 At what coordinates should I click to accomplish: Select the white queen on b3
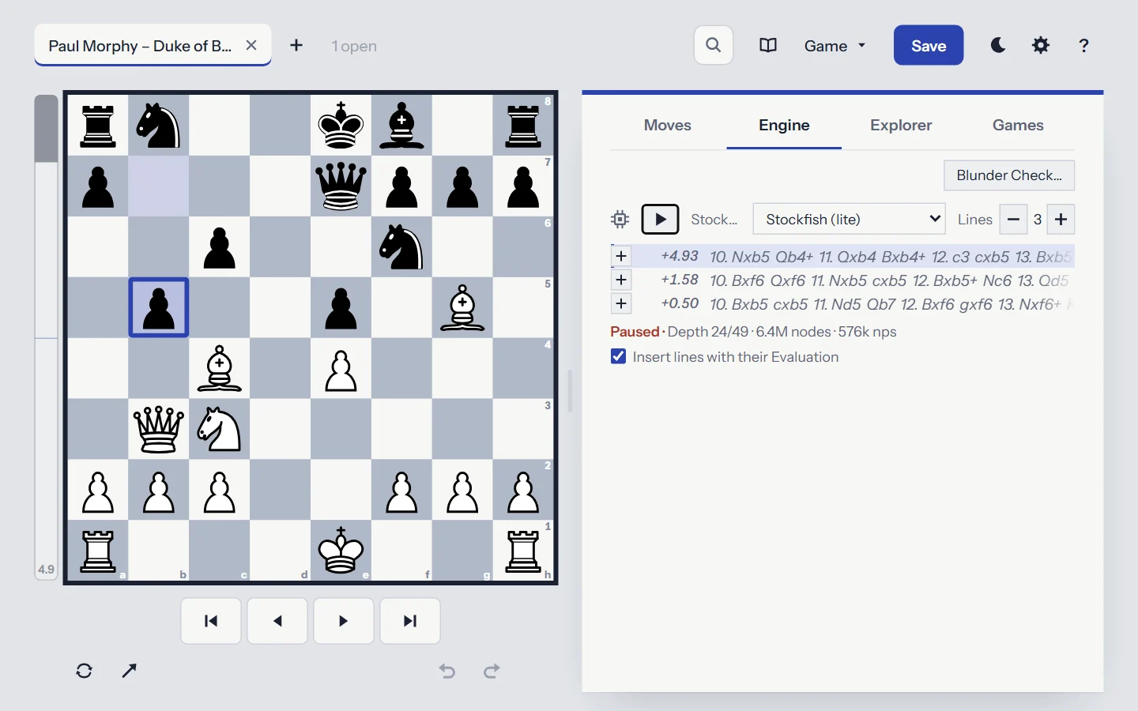coord(159,429)
